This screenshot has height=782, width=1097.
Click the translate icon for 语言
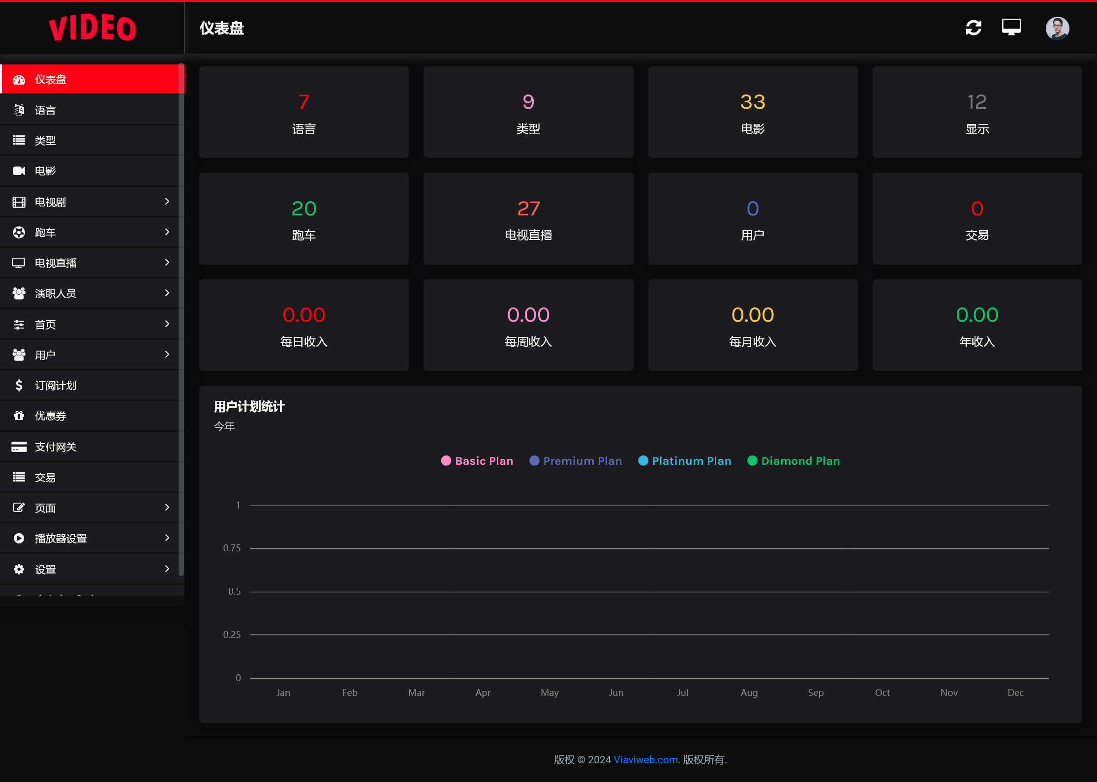point(19,110)
